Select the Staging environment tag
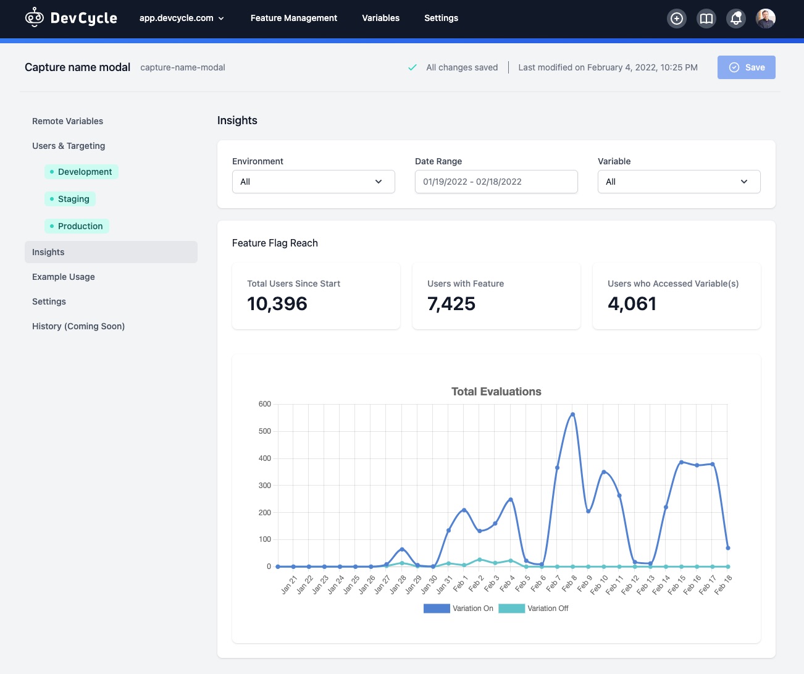Screen dimensions: 804x674 pyautogui.click(x=70, y=199)
